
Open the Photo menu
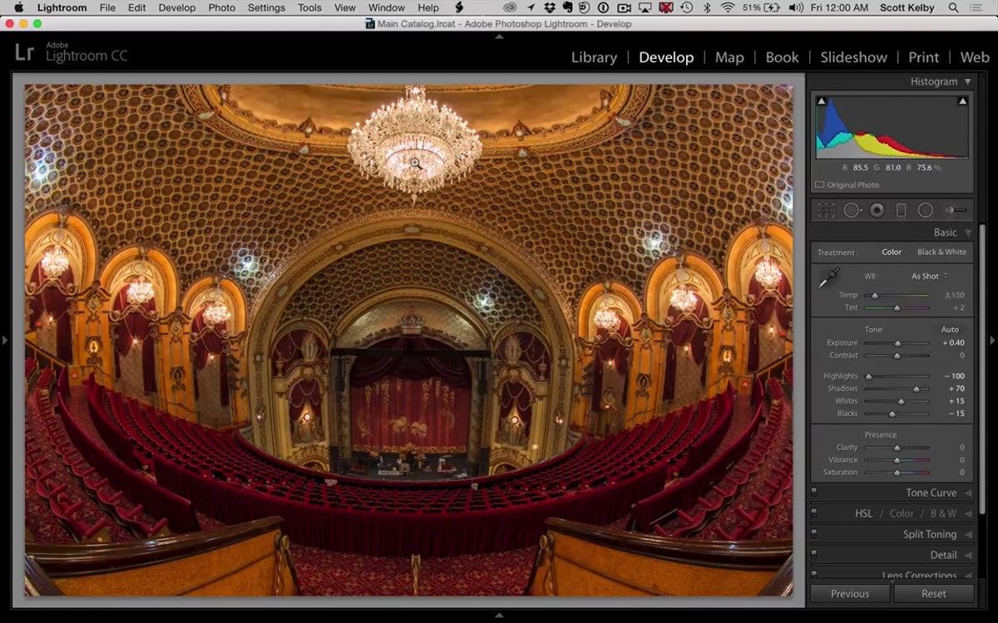[x=221, y=7]
